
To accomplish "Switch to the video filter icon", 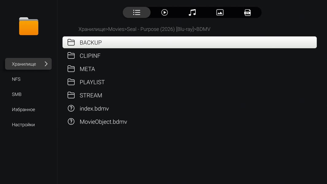I will pyautogui.click(x=164, y=13).
